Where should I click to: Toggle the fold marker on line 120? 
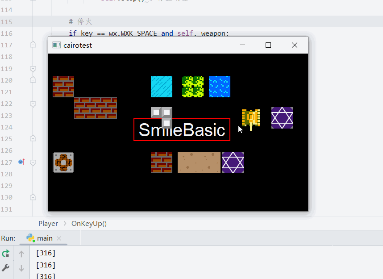(33, 80)
